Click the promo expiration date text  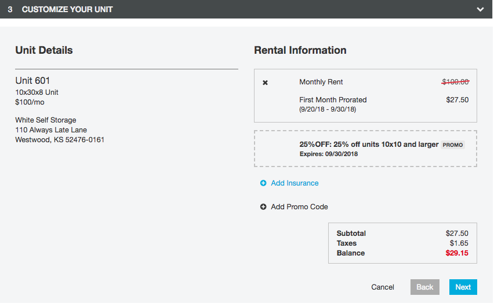point(329,154)
